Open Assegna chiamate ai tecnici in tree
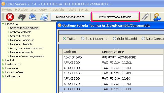164x93 pixels. 27,48
